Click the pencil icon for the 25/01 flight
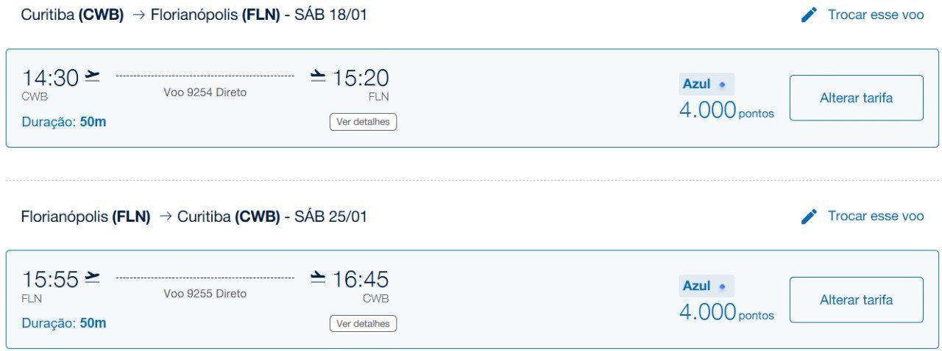942x351 pixels. [x=809, y=216]
